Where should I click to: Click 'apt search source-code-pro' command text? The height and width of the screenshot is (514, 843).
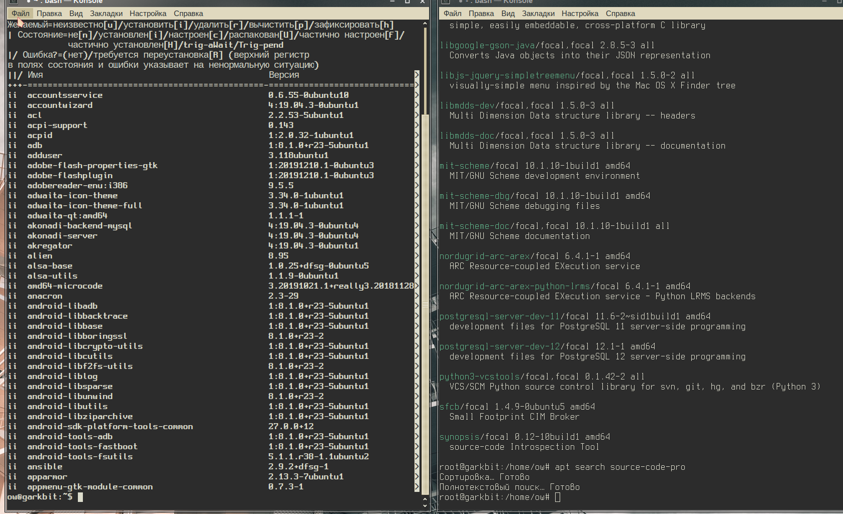(620, 467)
